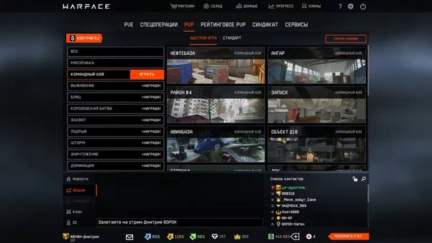Click the green dollar currency icon
Screen dimensions: 432x243
click(271, 236)
